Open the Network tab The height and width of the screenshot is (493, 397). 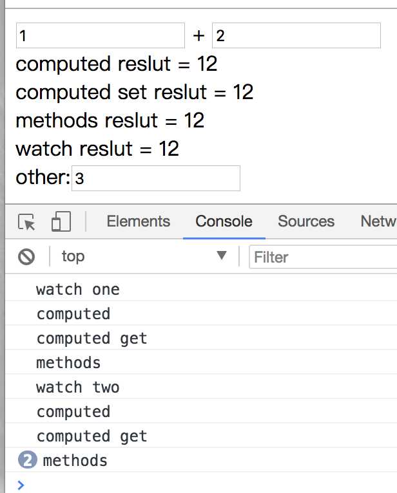[x=379, y=221]
